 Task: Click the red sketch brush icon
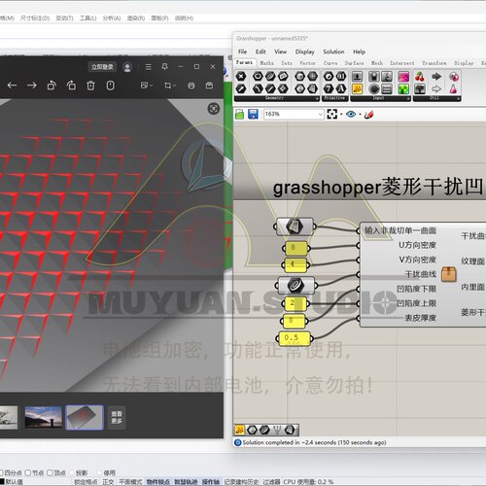click(x=369, y=114)
